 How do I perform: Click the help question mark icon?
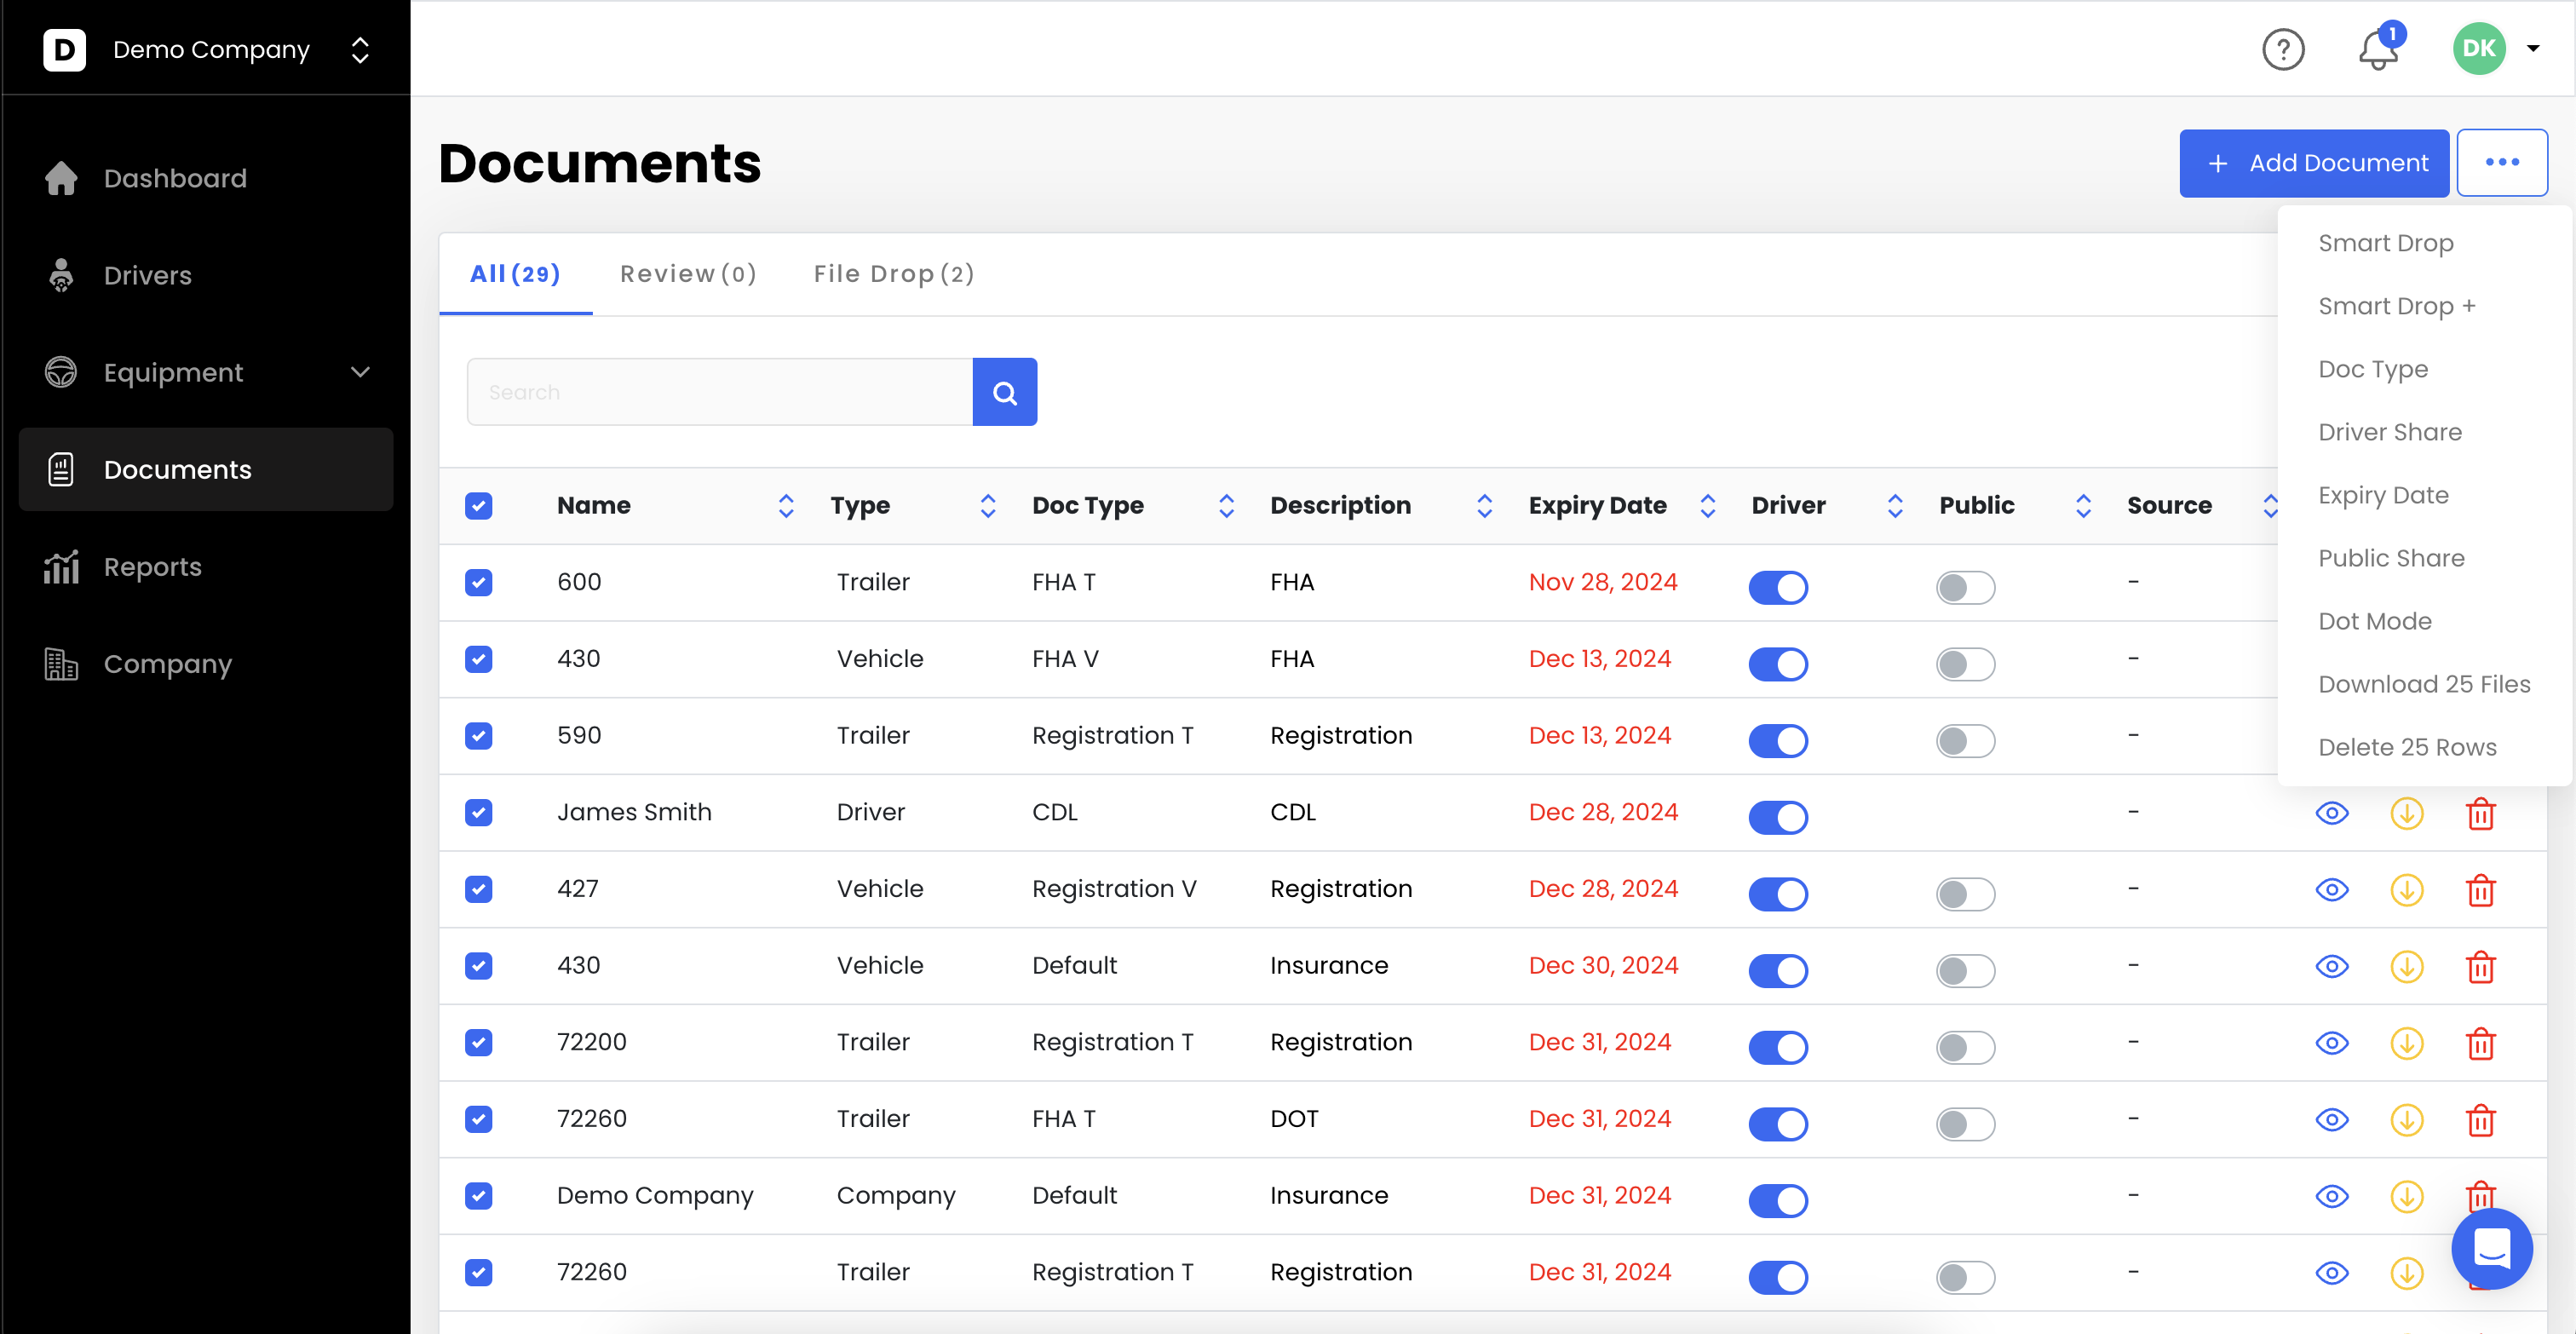pyautogui.click(x=2283, y=49)
